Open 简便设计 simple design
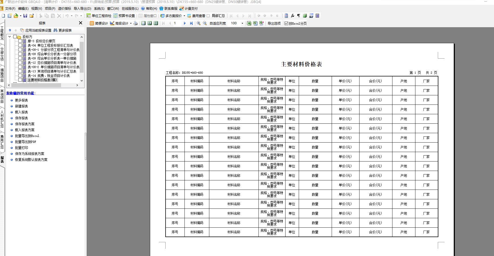 99,23
